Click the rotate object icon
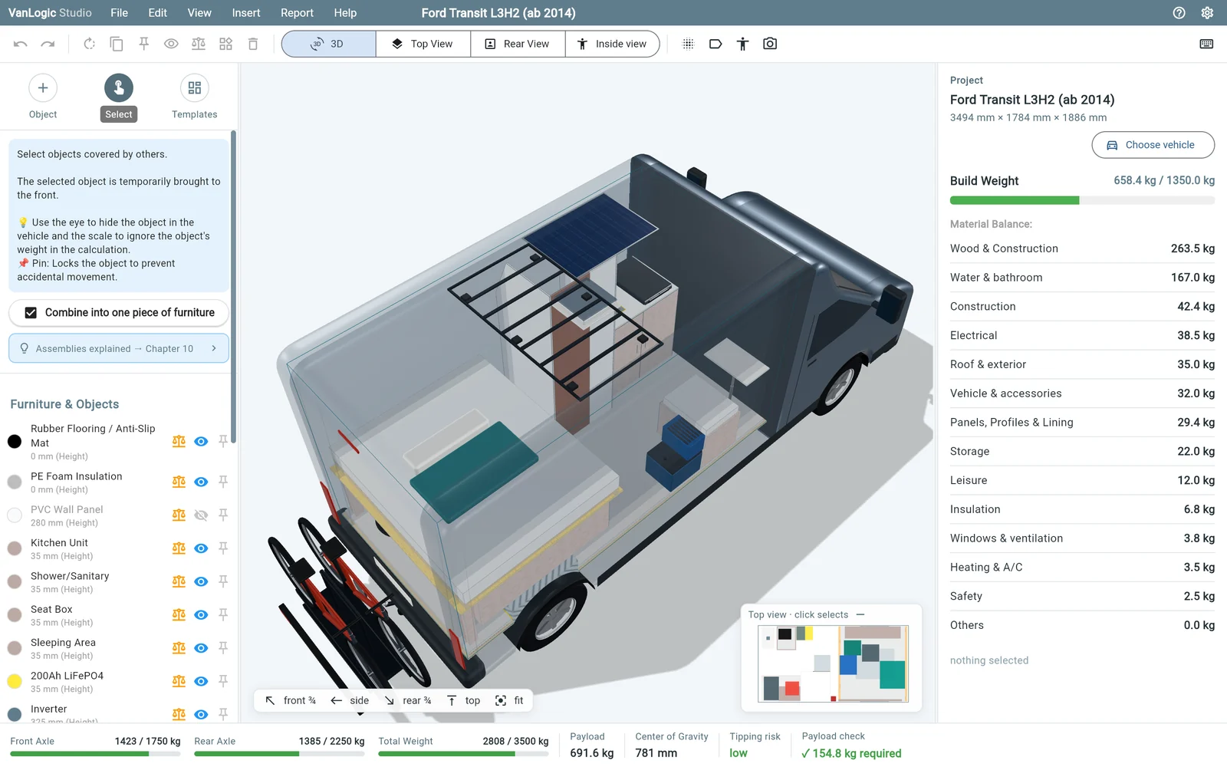 click(89, 44)
